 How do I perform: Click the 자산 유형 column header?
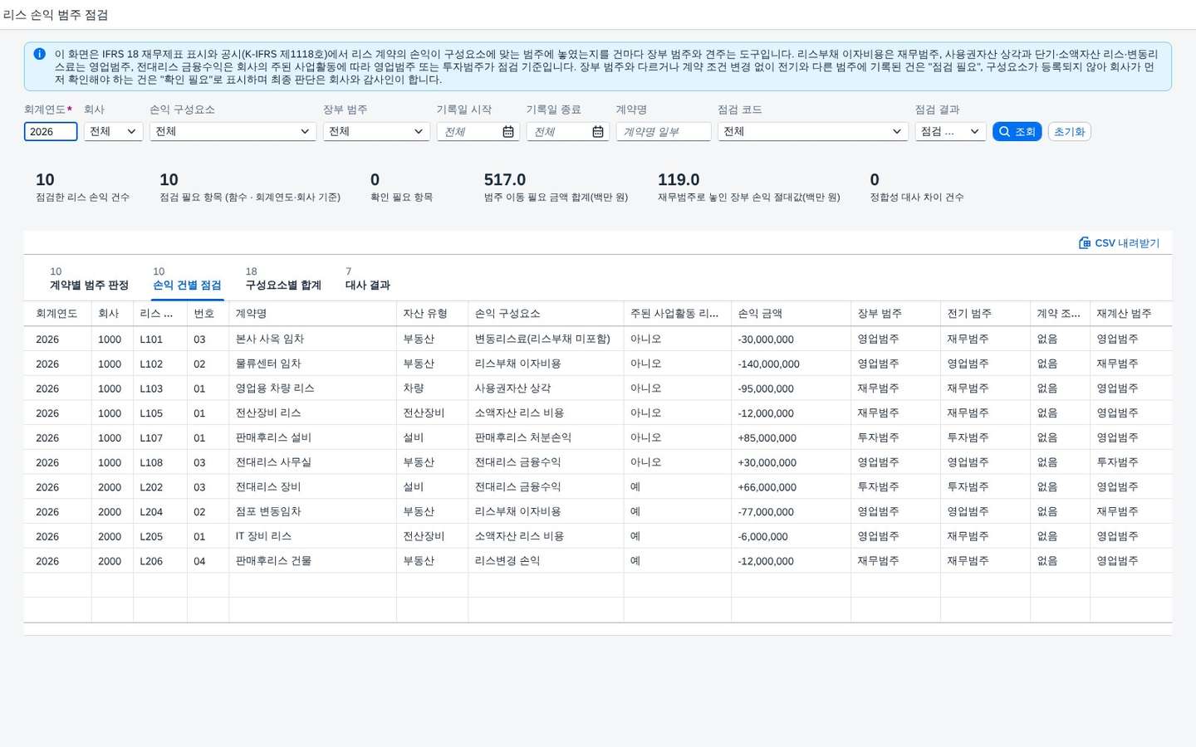(432, 314)
